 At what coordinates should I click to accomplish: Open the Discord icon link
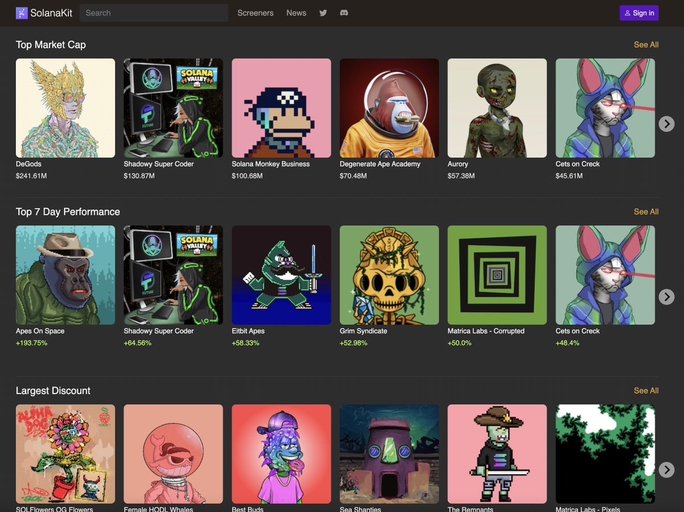(x=344, y=13)
